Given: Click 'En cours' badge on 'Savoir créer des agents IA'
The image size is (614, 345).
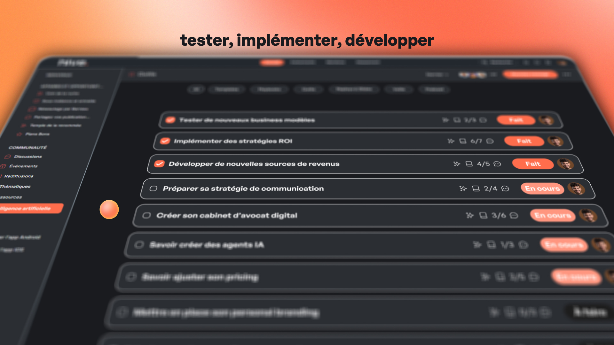Looking at the screenshot, I should click(x=564, y=245).
